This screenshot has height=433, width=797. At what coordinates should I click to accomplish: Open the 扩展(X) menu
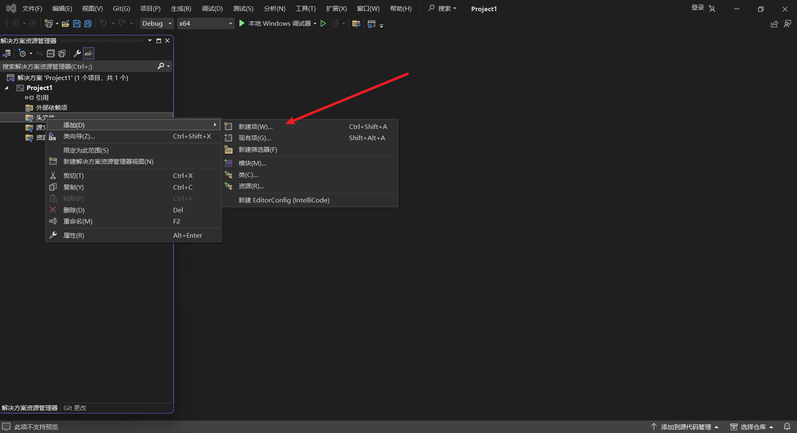[336, 9]
